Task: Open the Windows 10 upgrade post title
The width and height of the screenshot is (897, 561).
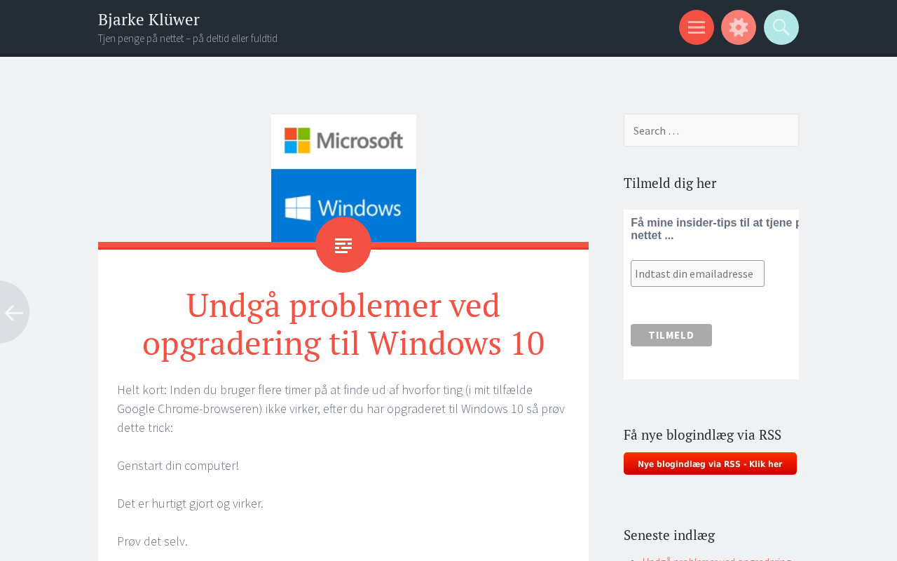Action: coord(343,324)
